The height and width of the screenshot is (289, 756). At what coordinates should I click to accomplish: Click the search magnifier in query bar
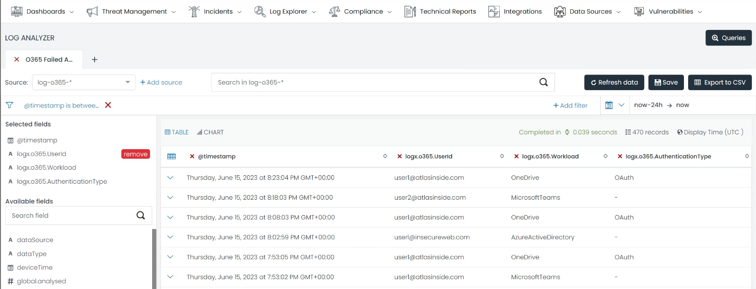544,82
